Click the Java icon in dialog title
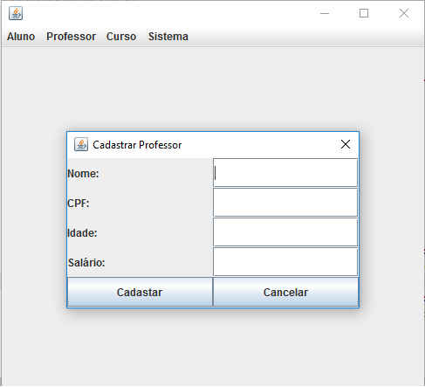 coord(81,144)
